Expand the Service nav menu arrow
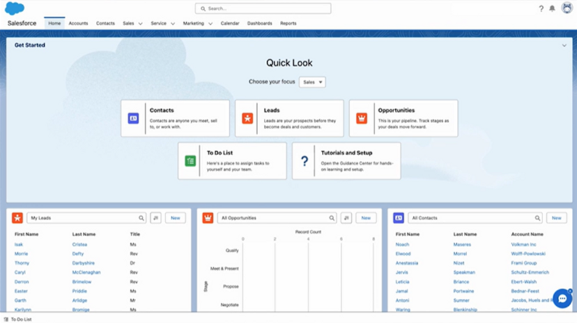The width and height of the screenshot is (577, 323). click(x=173, y=24)
